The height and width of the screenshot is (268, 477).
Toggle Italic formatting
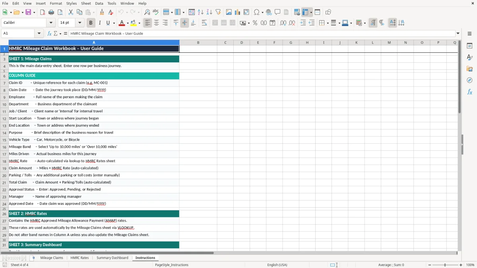coord(100,23)
